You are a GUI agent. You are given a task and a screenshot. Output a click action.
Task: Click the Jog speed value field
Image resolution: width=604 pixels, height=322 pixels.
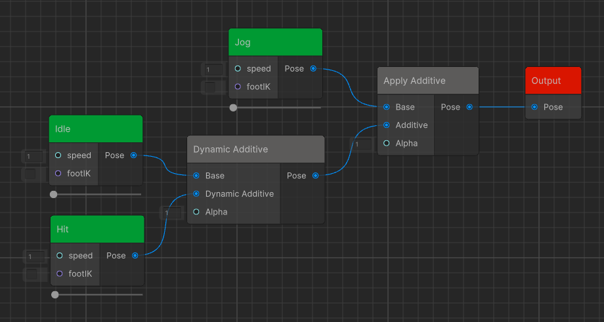tap(214, 70)
